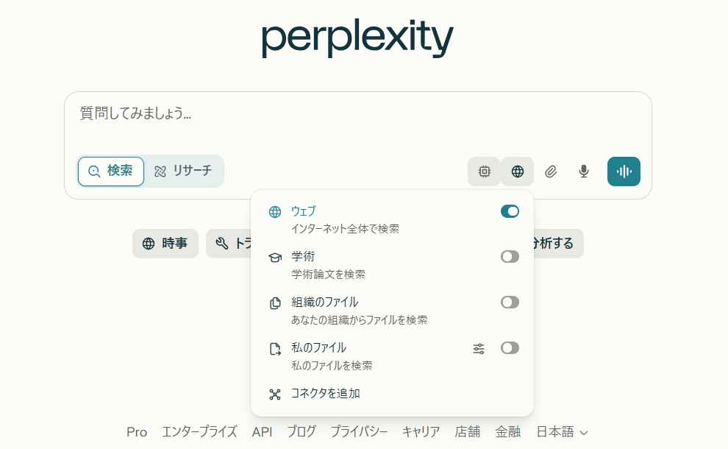728x449 pixels.
Task: Open the エンタープライズ footer link
Action: click(199, 432)
